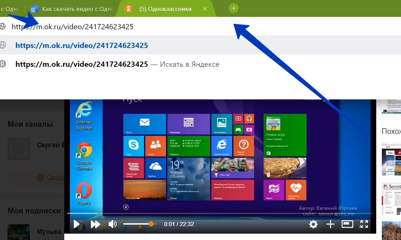Image resolution: width=401 pixels, height=240 pixels.
Task: Click the Мои каналы heading
Action: 30,124
